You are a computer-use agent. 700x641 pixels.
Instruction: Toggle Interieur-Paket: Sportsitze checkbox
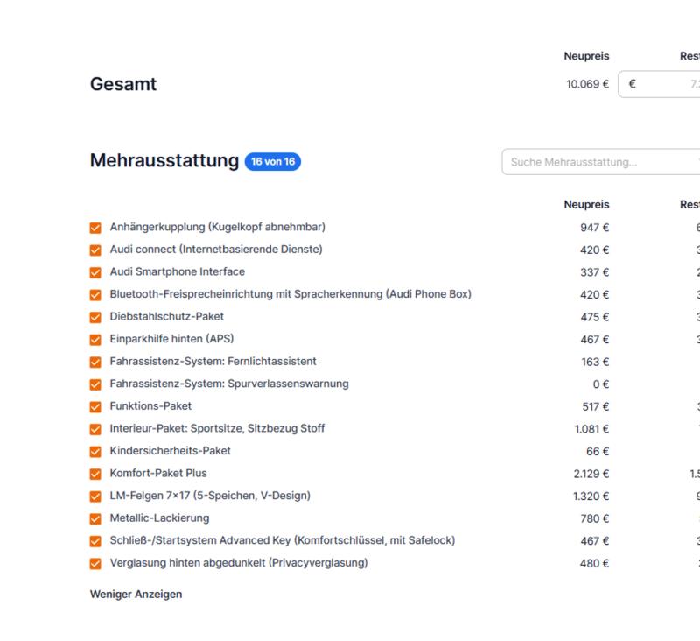tap(96, 429)
